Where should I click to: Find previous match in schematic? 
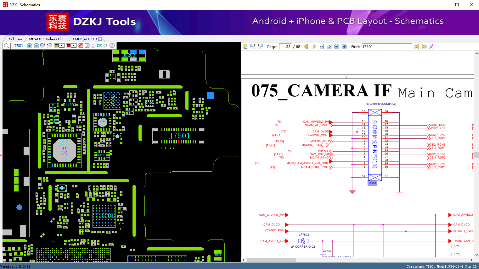(x=416, y=46)
